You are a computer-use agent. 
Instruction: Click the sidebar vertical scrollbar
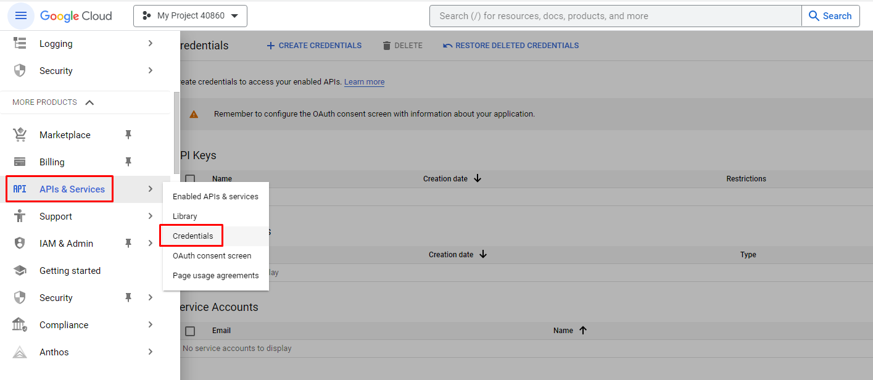click(x=177, y=133)
